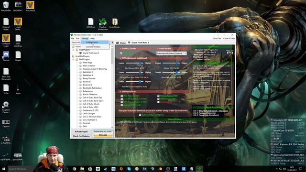Toggle the fix Enabled checkbox
Image resolution: width=306 pixels, height=172 pixels.
(121, 53)
